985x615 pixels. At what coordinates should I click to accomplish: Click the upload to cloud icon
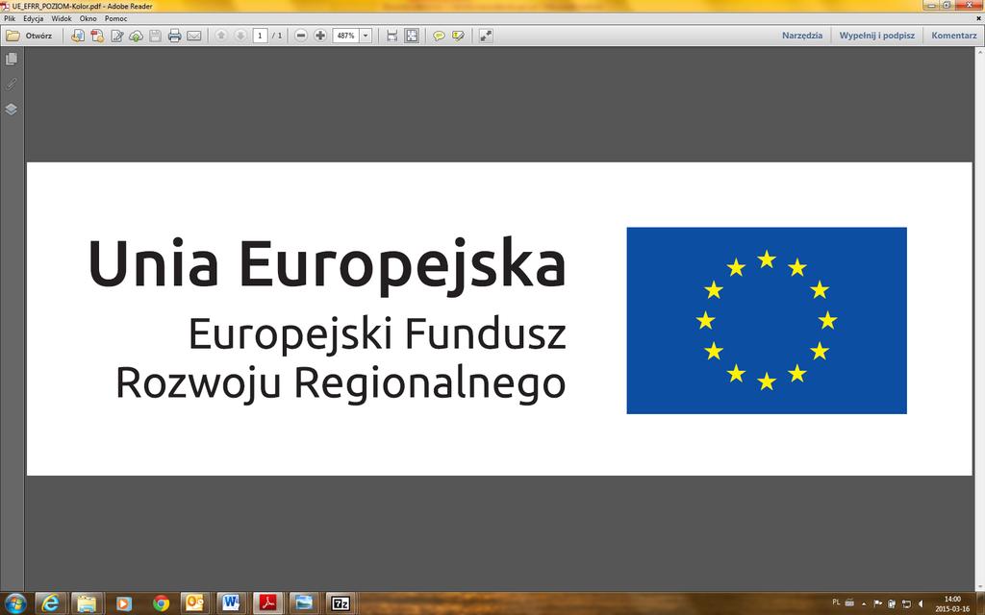pos(136,36)
